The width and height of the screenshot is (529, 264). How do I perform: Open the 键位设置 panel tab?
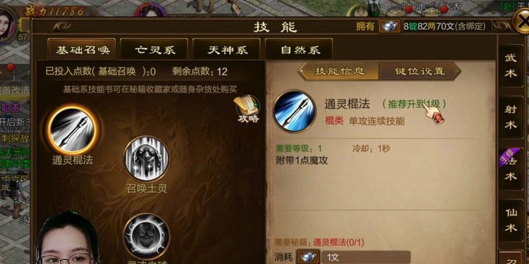pyautogui.click(x=419, y=71)
